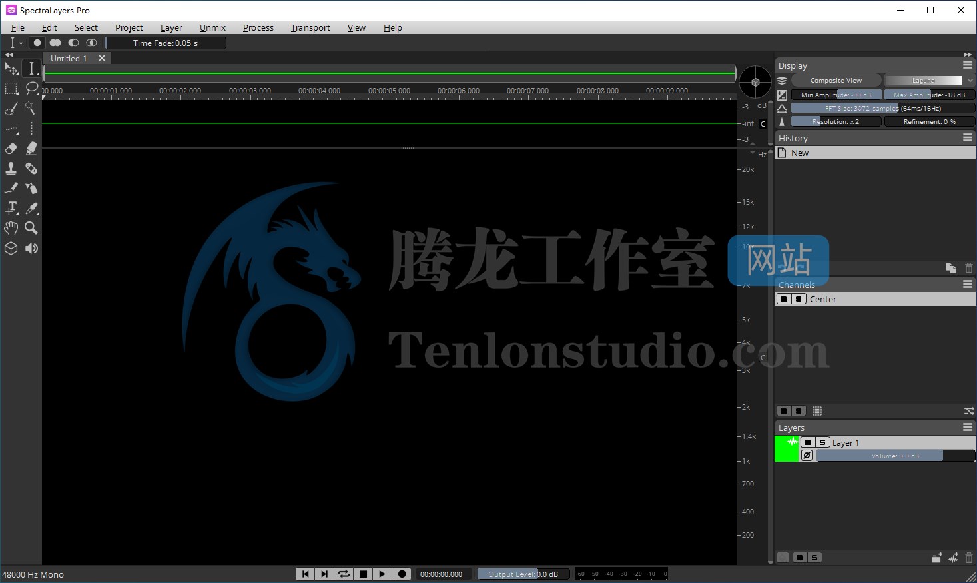This screenshot has height=583, width=977.
Task: Select the Magic Wand tool
Action: tap(31, 109)
